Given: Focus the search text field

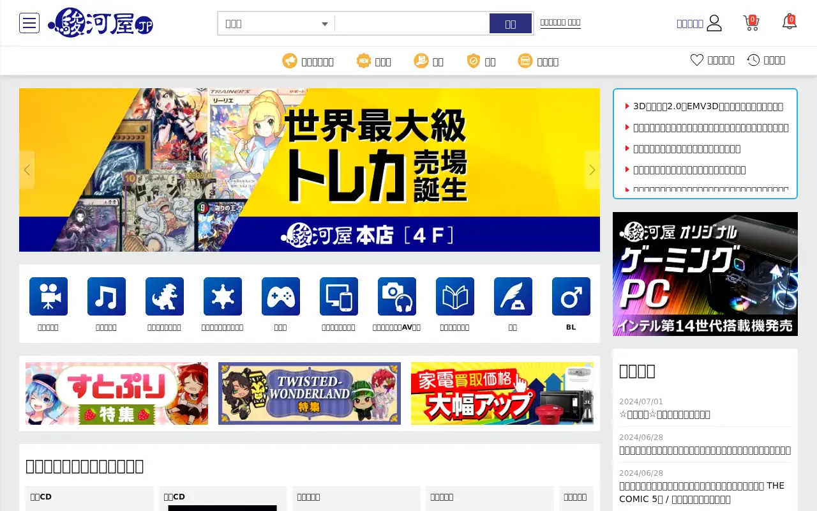Looking at the screenshot, I should (412, 24).
